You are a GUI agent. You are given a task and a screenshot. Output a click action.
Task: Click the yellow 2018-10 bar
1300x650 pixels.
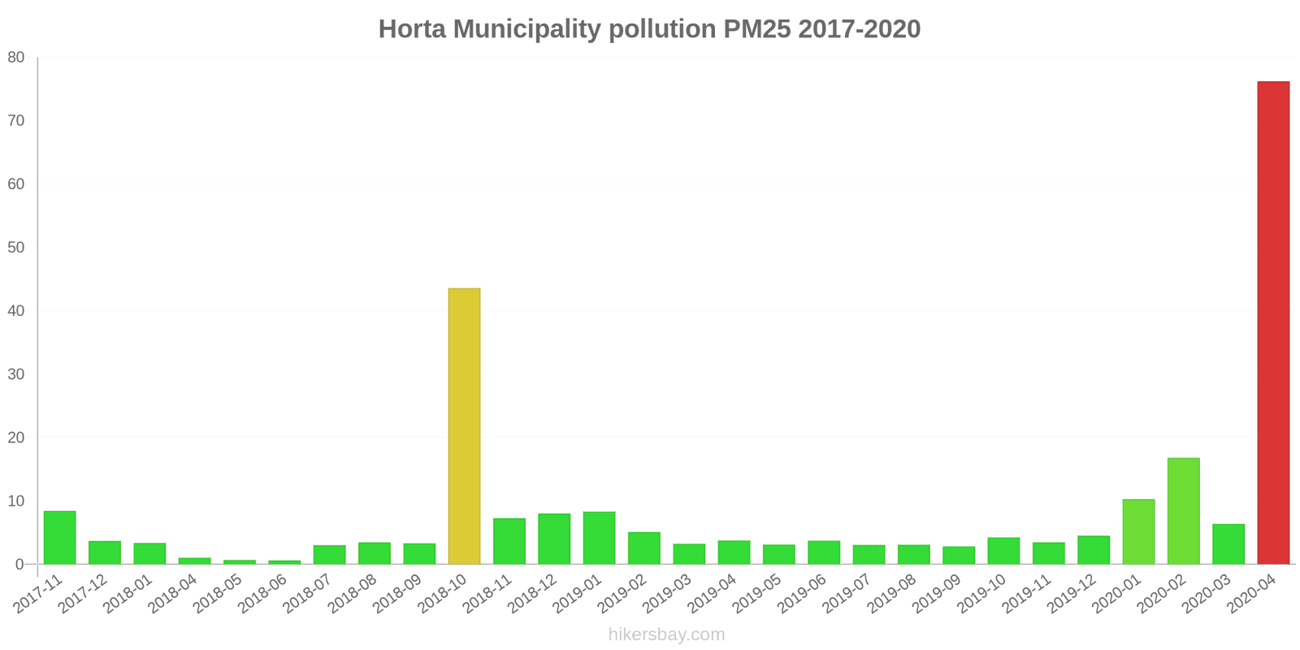pos(464,426)
